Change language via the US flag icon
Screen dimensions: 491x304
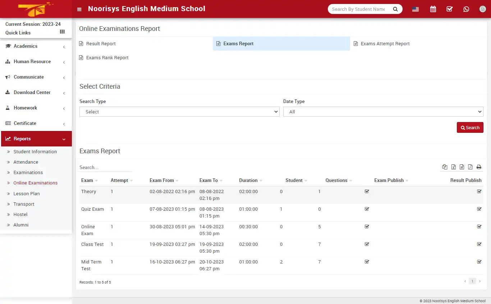click(415, 9)
